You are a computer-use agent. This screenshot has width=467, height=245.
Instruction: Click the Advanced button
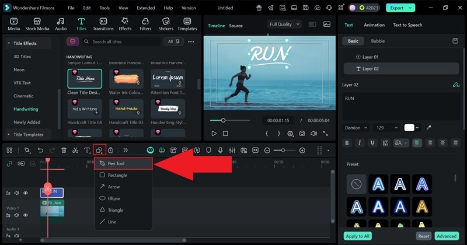(447, 236)
